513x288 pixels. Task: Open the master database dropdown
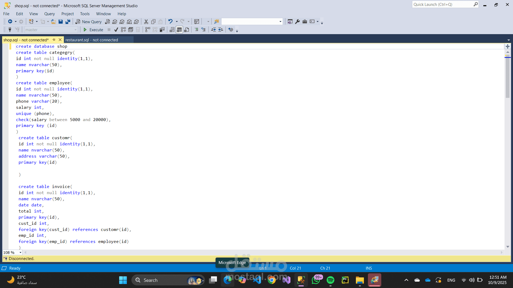tap(76, 30)
